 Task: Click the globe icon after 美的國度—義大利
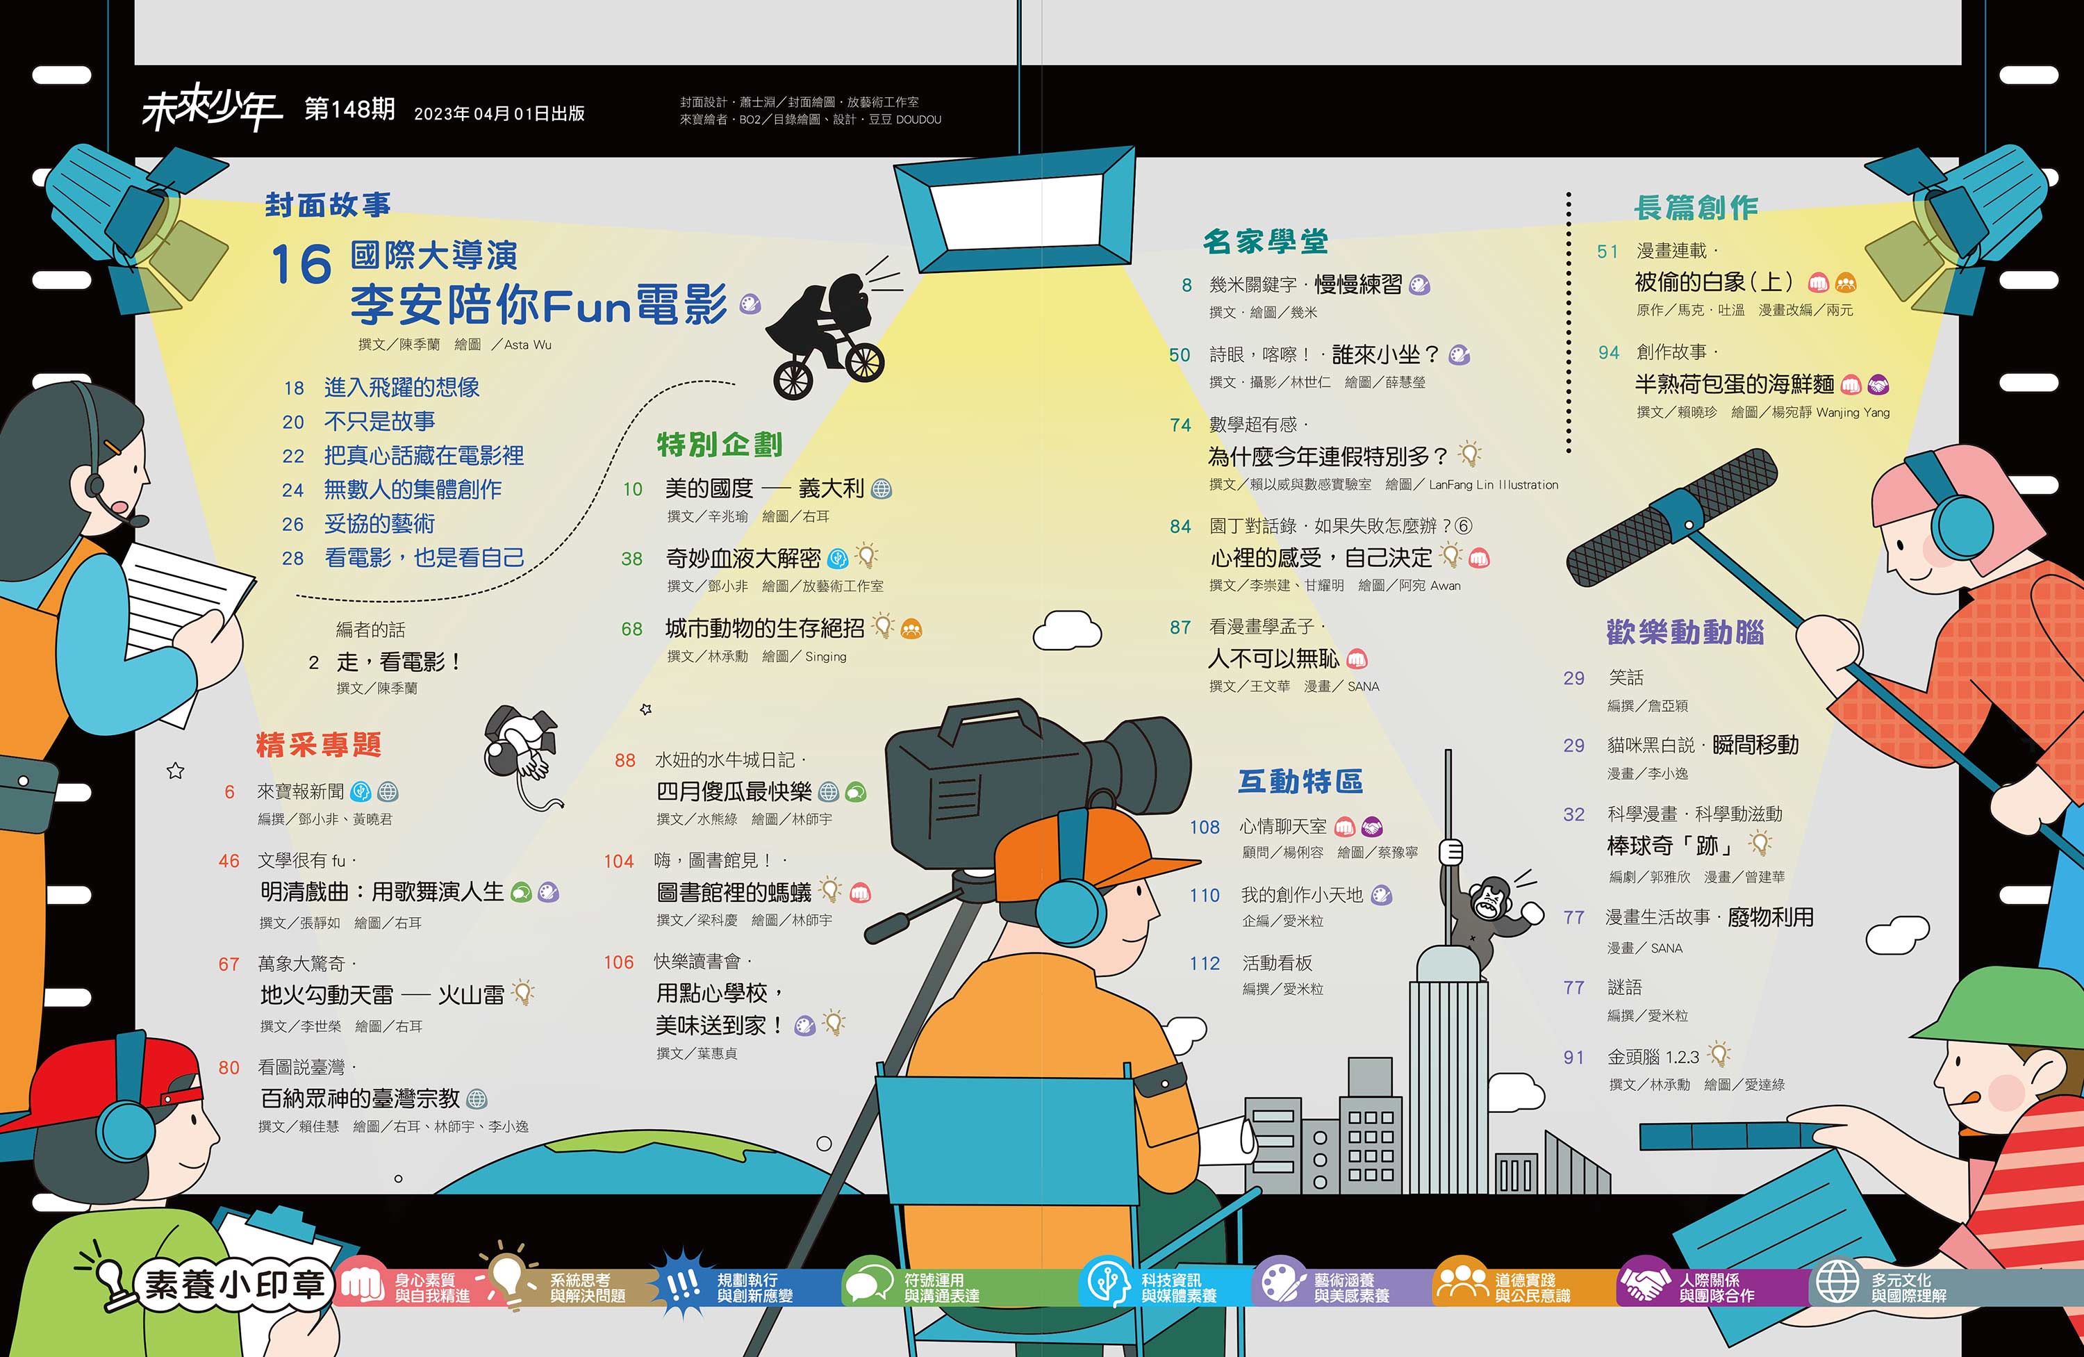coord(882,489)
